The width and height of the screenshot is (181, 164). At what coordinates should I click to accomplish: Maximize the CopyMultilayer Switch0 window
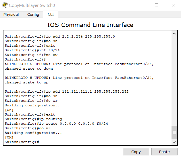[x=157, y=5]
